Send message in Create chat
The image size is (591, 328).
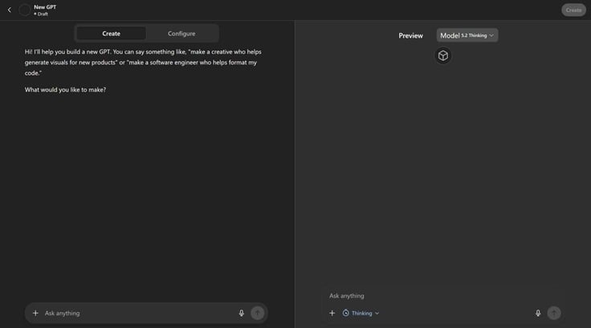pyautogui.click(x=258, y=313)
